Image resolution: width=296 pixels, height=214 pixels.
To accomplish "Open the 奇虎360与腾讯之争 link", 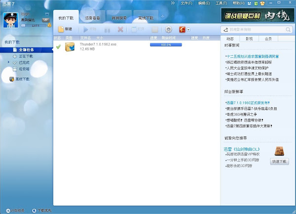I will pyautogui.click(x=241, y=114).
